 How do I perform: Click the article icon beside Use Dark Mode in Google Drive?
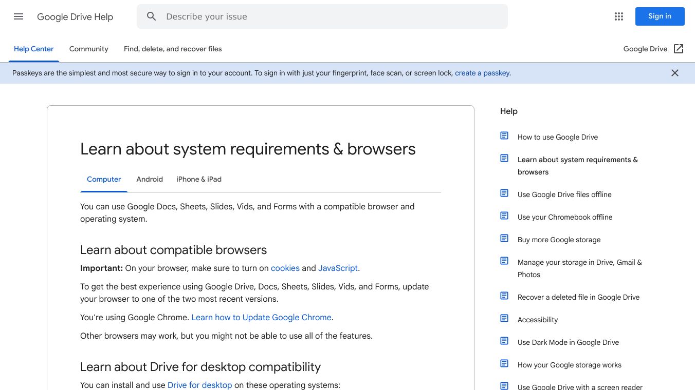tap(504, 341)
